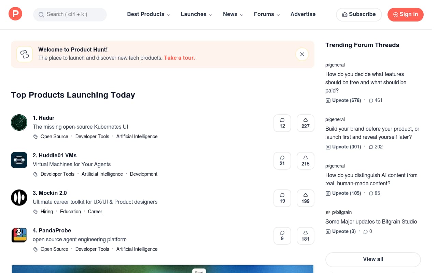
Task: Open the 3. Mockin 2.0 product title
Action: (x=50, y=193)
